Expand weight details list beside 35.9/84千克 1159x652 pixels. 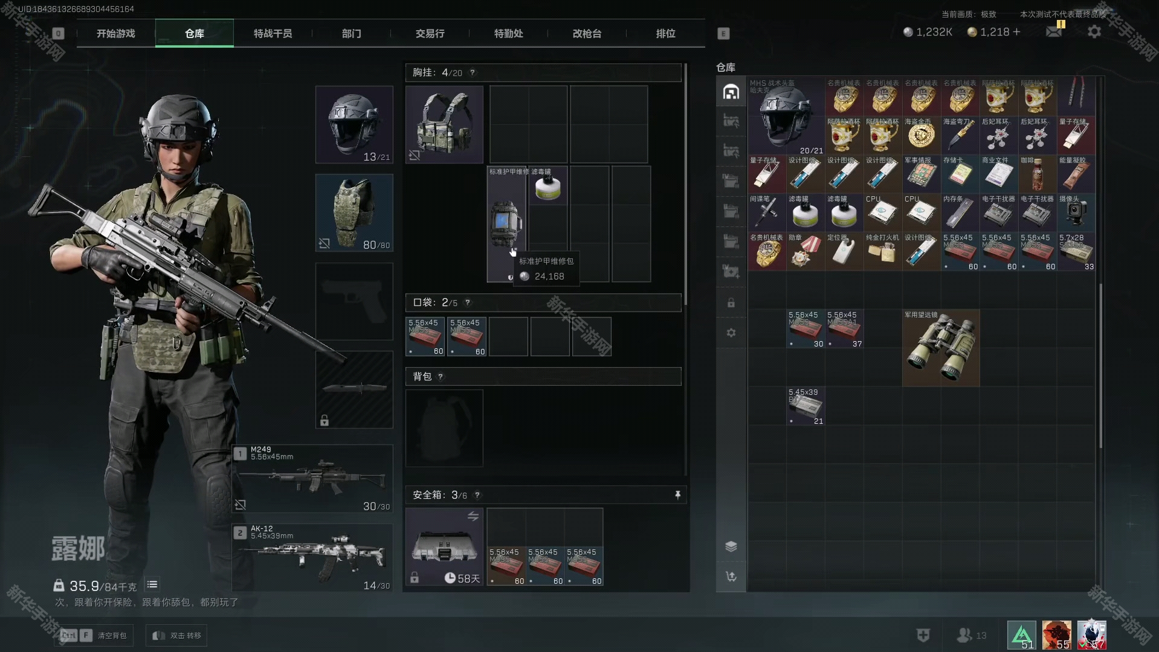[152, 584]
